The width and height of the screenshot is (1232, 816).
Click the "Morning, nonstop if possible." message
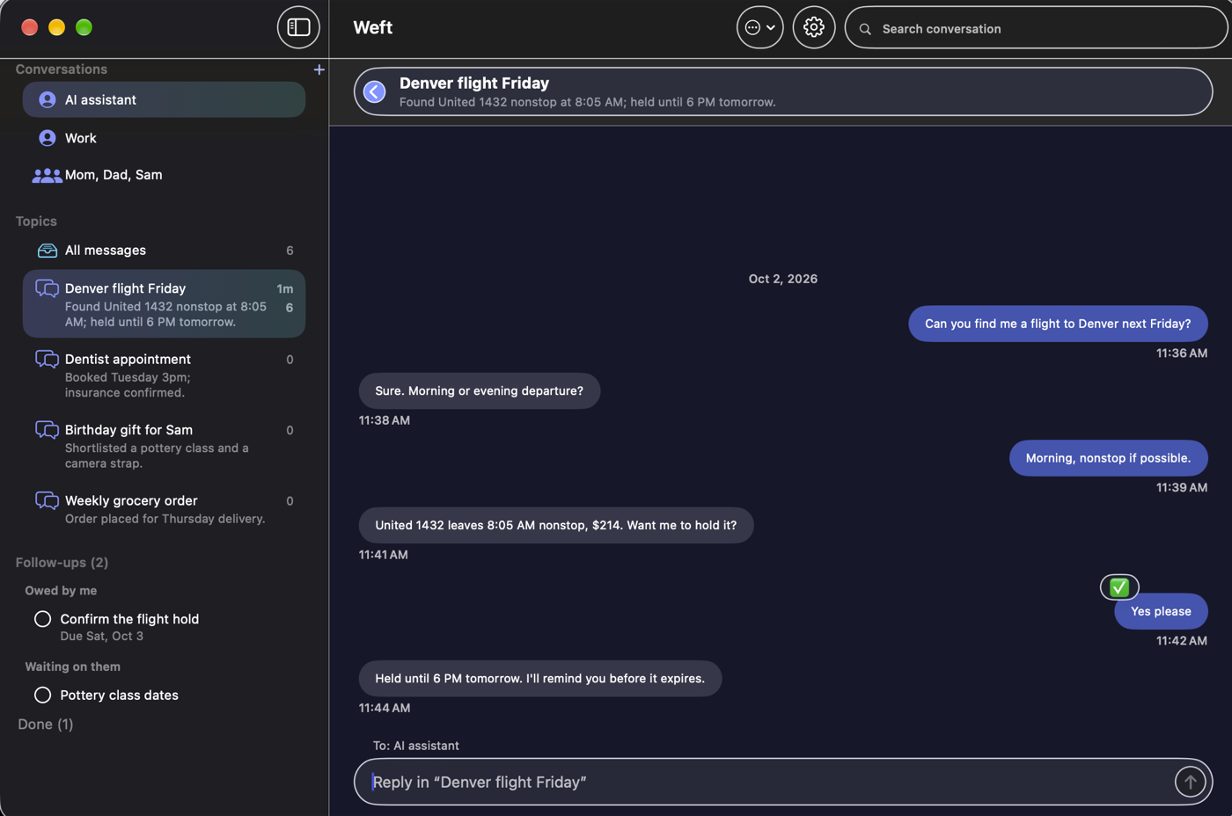pyautogui.click(x=1108, y=458)
